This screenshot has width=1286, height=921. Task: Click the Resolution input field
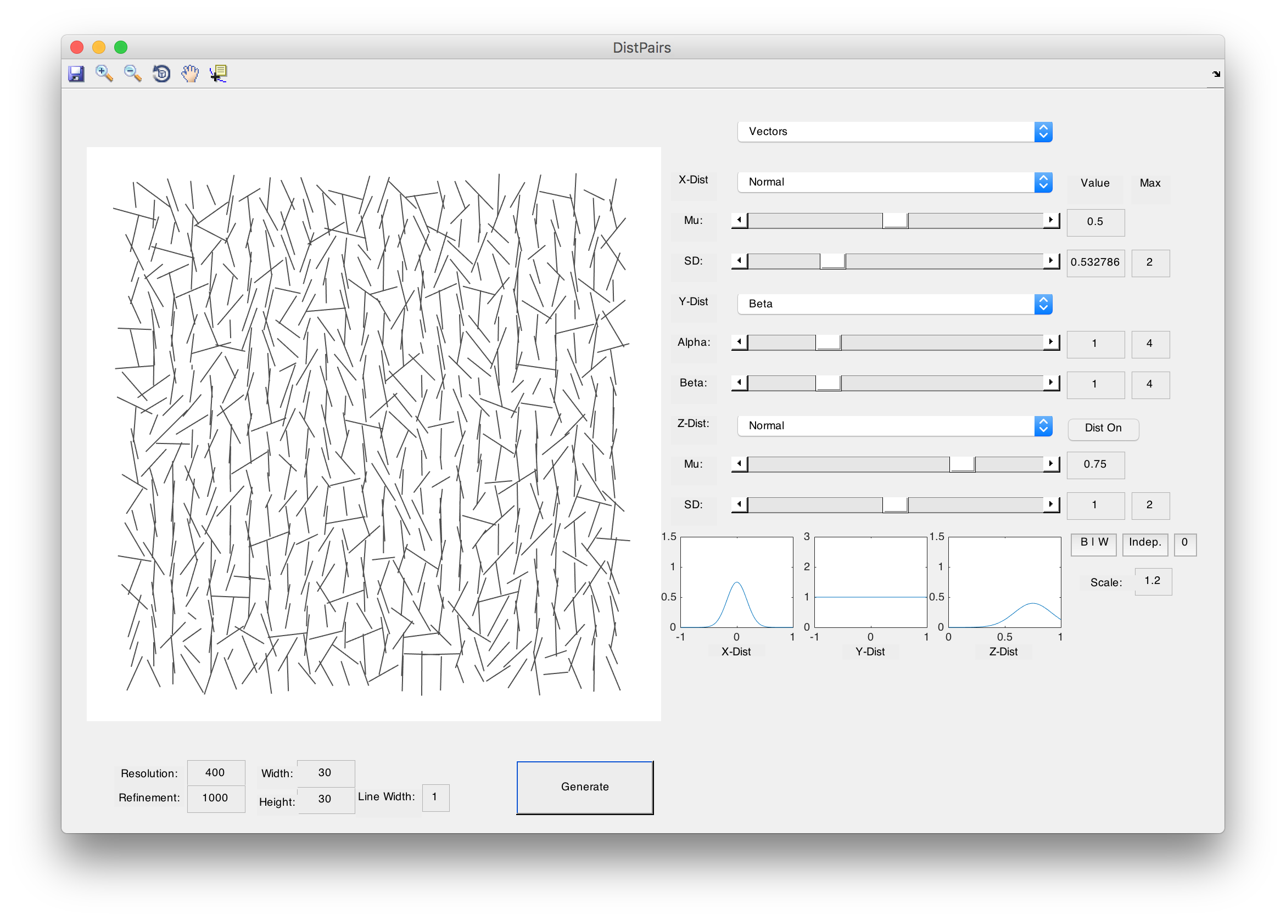(x=215, y=772)
